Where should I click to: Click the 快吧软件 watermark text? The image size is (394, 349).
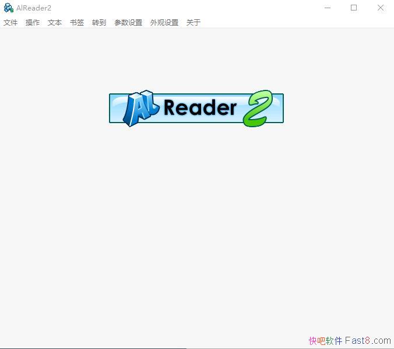click(x=325, y=340)
